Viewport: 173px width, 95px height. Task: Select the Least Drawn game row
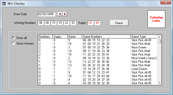98,69
